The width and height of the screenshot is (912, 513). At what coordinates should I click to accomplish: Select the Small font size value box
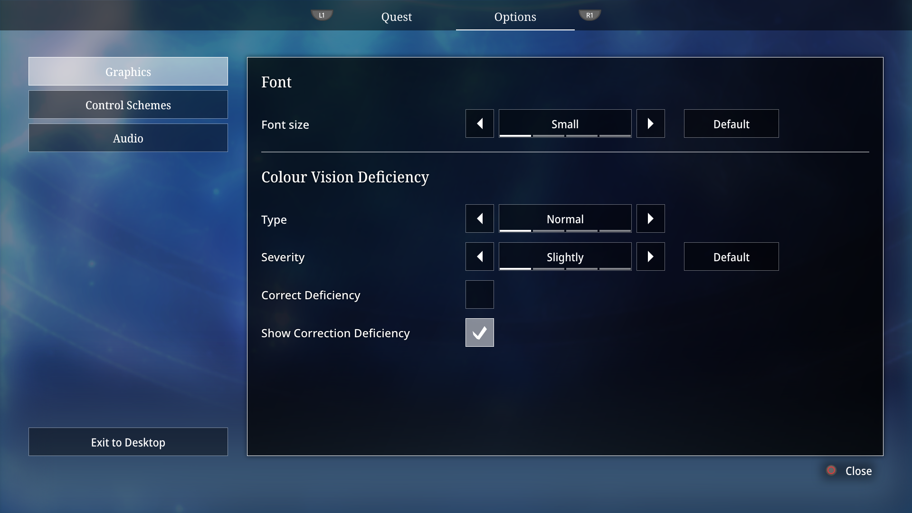click(x=565, y=123)
